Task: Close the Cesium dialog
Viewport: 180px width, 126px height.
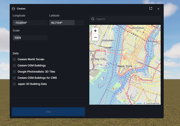Action: 158,9
